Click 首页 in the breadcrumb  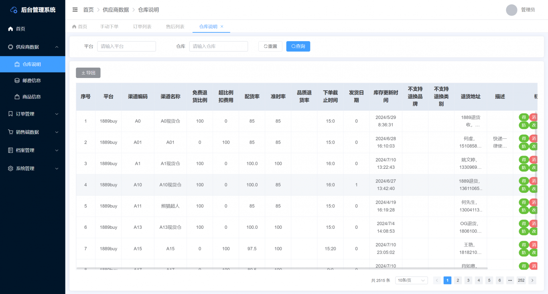coord(88,10)
